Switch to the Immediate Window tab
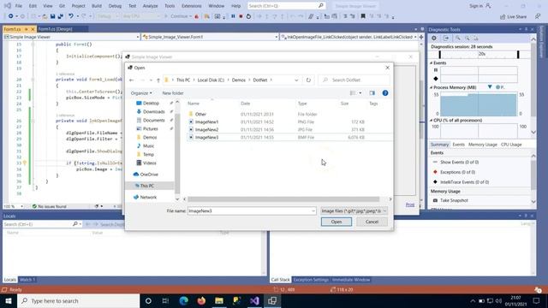The image size is (548, 308). pyautogui.click(x=351, y=280)
